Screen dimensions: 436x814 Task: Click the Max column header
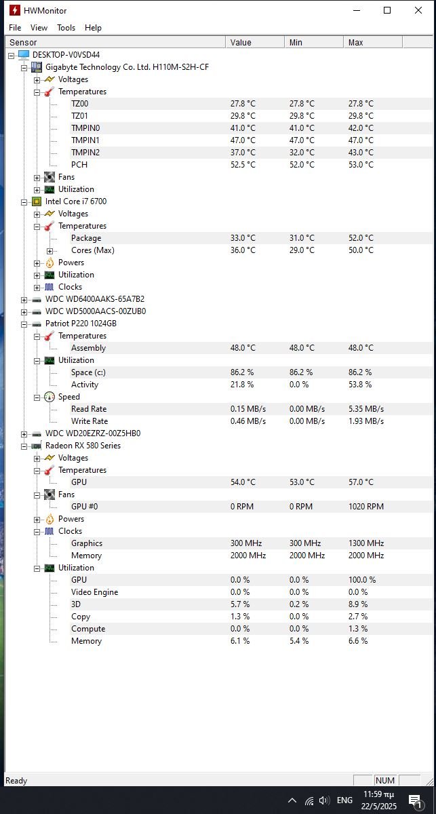(373, 42)
